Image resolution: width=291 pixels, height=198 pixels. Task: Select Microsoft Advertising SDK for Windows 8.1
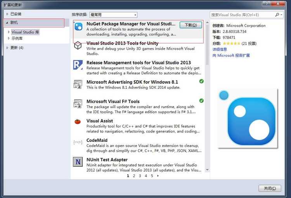point(132,82)
